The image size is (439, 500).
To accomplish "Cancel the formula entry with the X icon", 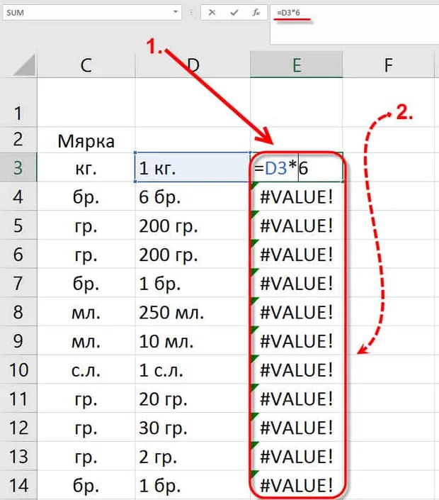I will click(x=212, y=13).
